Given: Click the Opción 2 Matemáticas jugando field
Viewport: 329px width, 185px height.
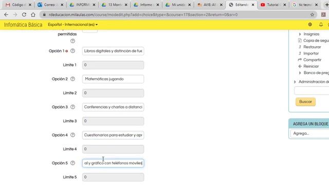Looking at the screenshot, I should 113,79.
